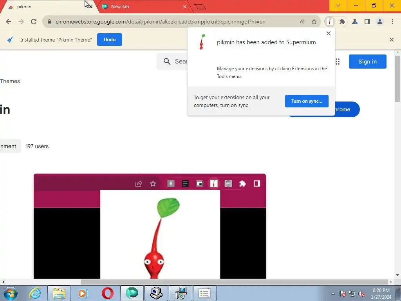Reload the current page
Image resolution: width=401 pixels, height=301 pixels.
pos(34,22)
